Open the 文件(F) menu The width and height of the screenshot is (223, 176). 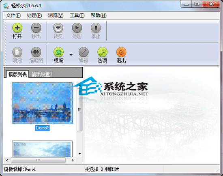click(x=13, y=15)
